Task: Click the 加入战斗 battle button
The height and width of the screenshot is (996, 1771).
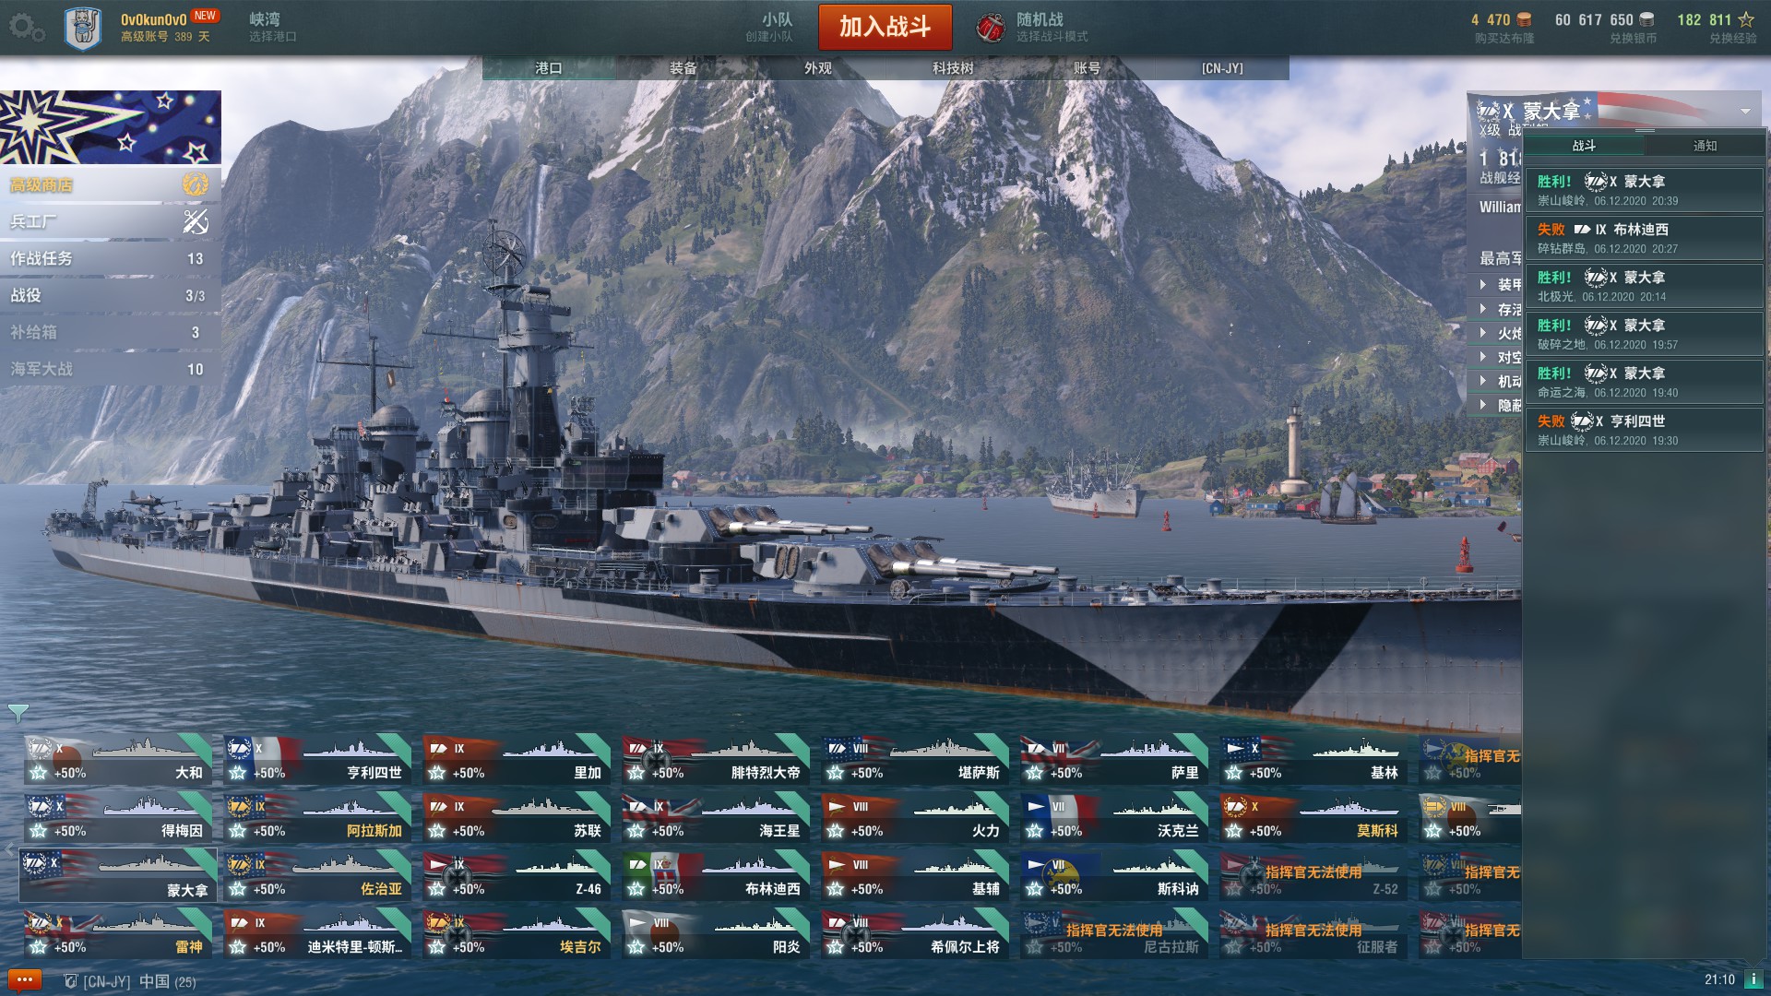Action: (x=885, y=27)
